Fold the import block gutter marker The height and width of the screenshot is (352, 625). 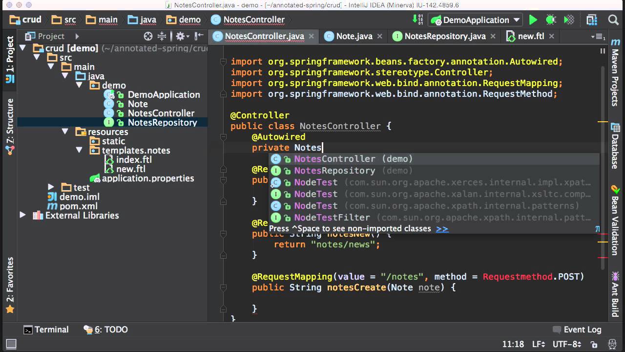click(223, 62)
